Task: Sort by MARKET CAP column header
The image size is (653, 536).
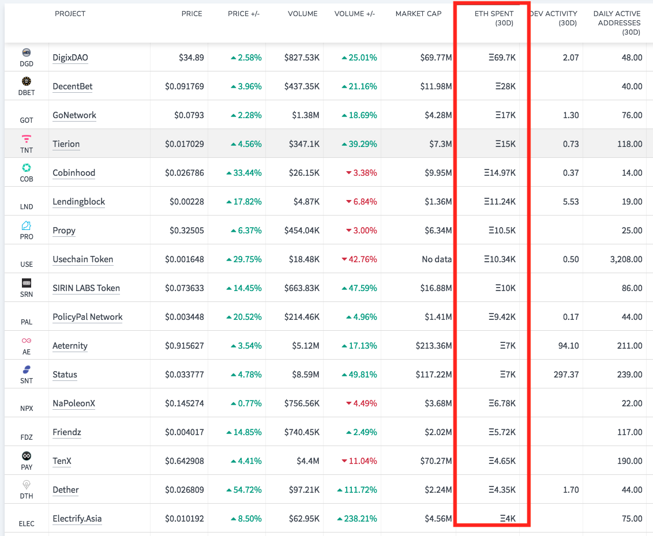Action: [419, 14]
